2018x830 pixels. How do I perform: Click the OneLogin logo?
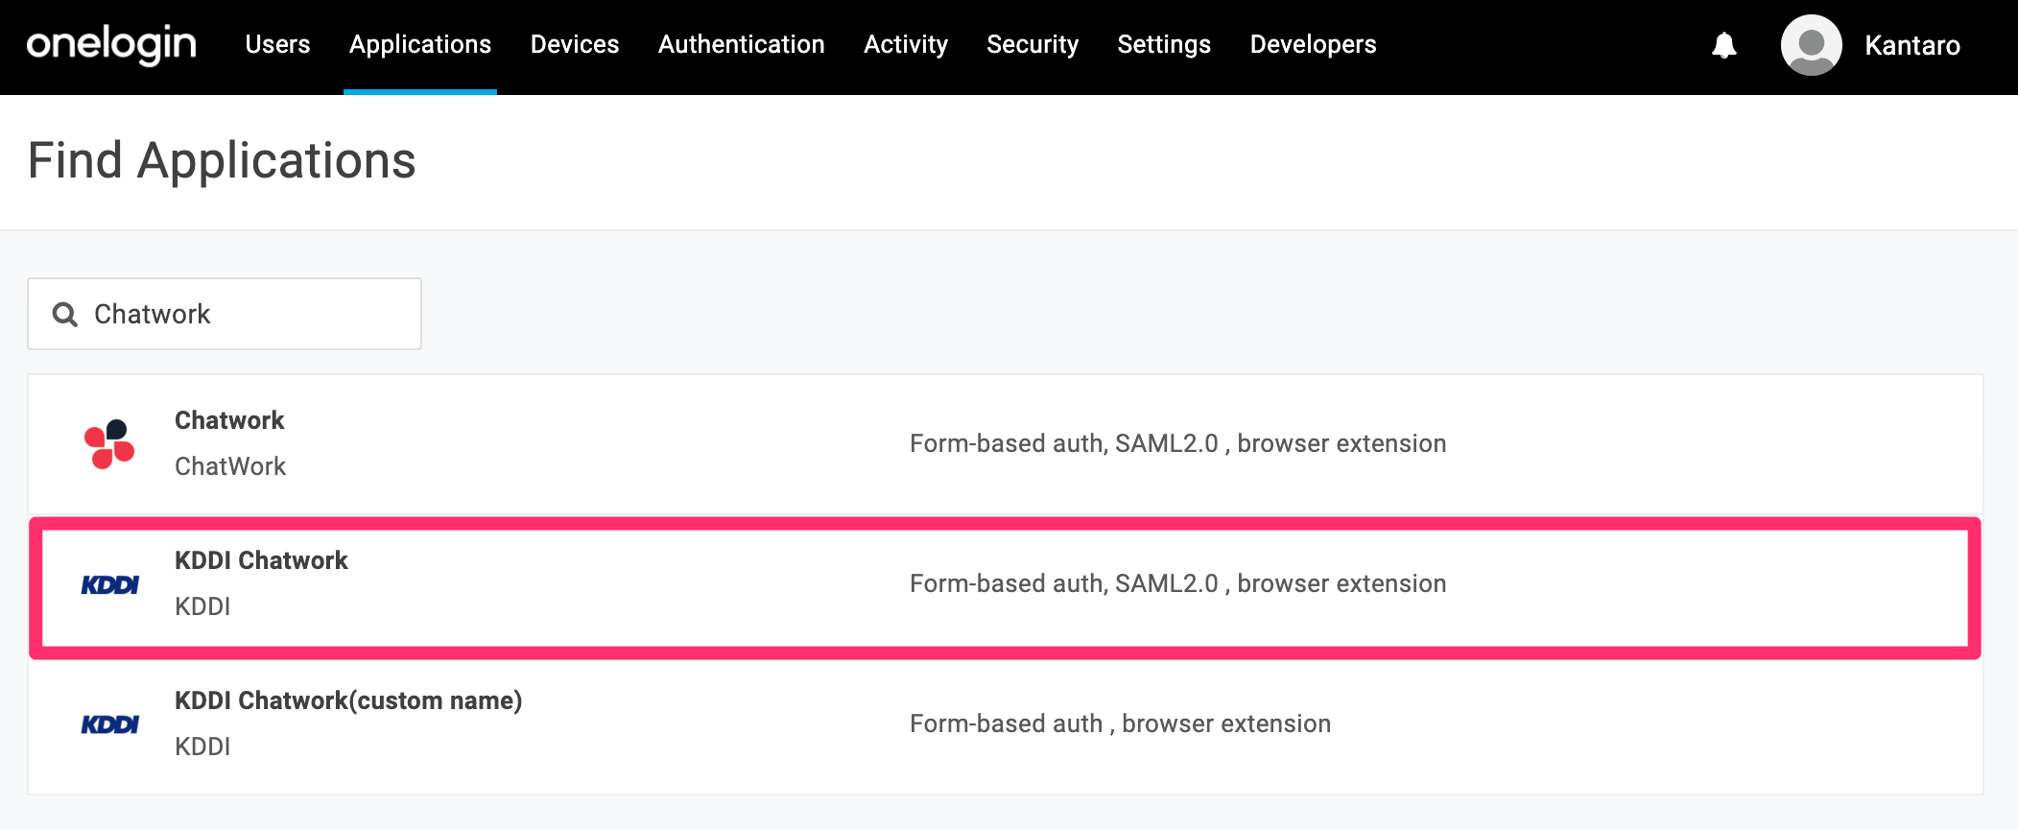click(x=111, y=45)
